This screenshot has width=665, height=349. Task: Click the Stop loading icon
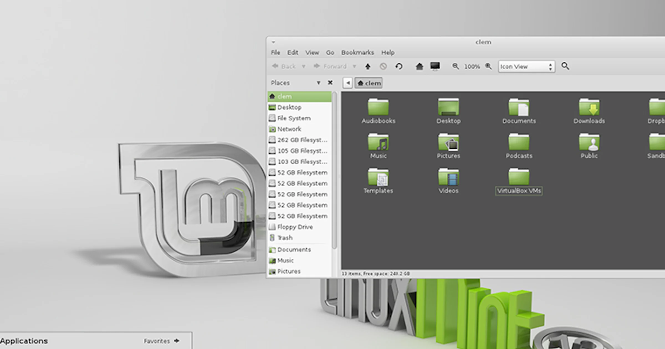pos(383,66)
